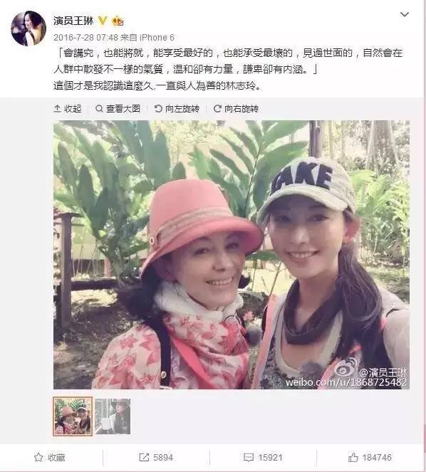
Task: Click the gold V verified badge
Action: click(103, 21)
